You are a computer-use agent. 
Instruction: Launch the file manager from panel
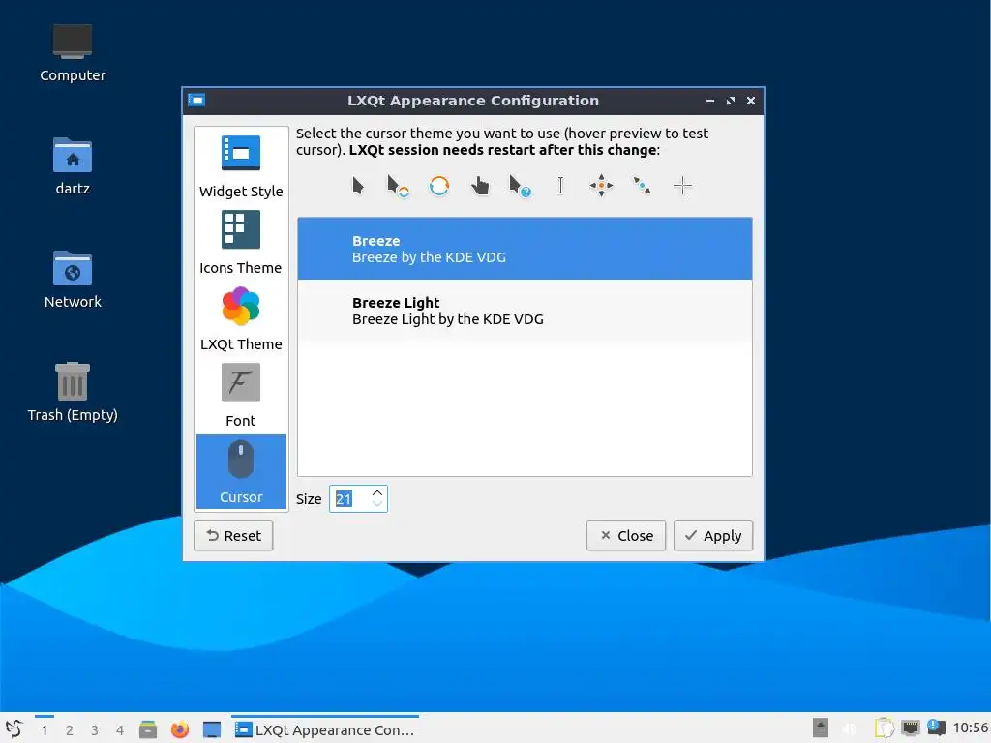[x=148, y=729]
